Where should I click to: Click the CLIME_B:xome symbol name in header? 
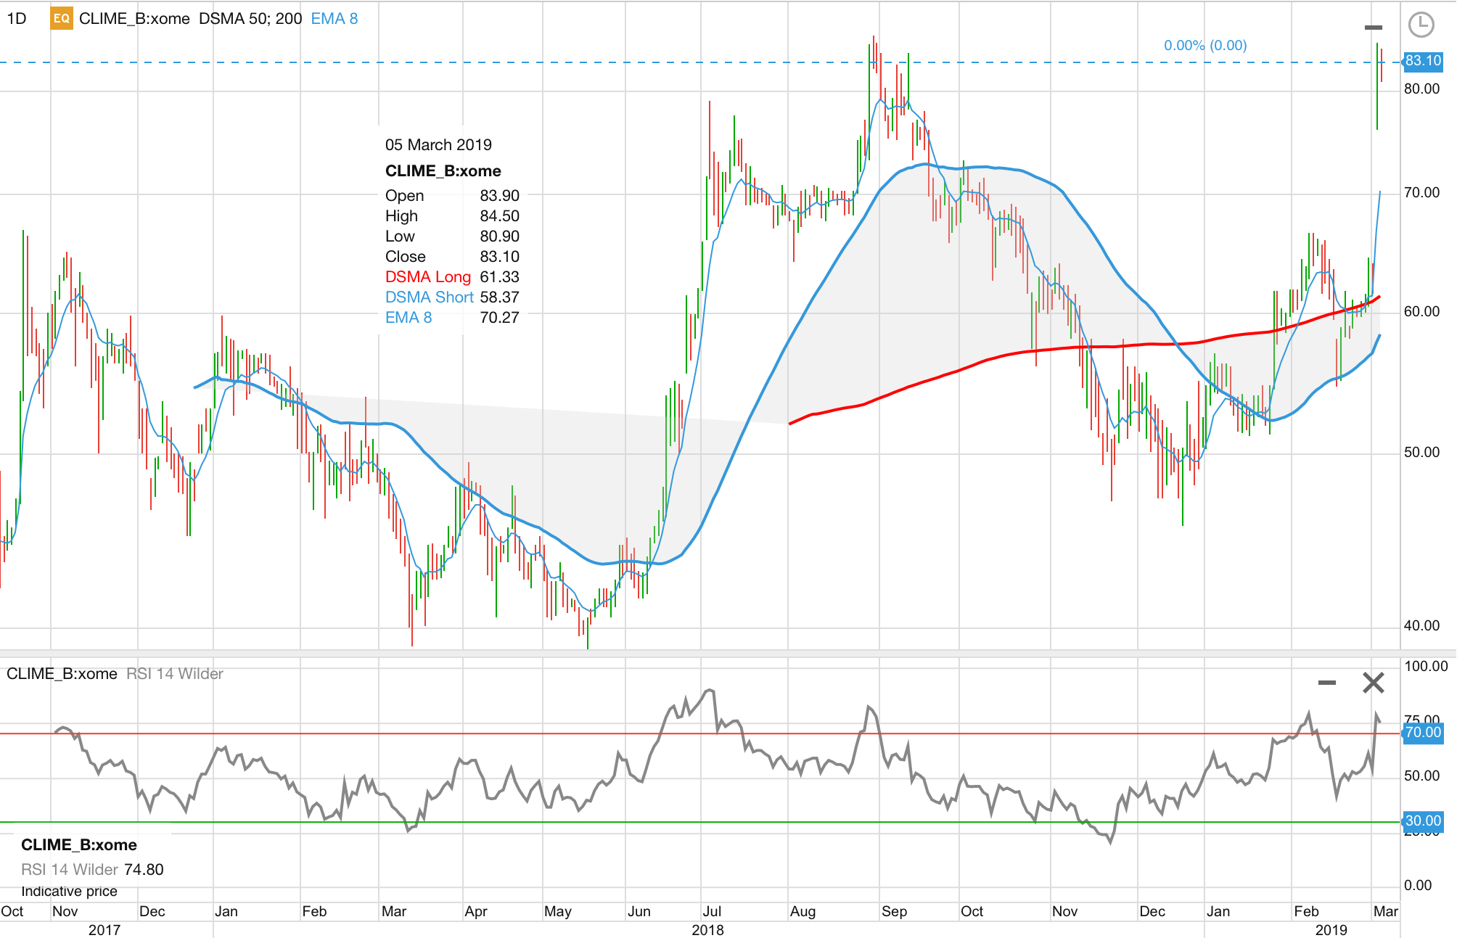134,19
